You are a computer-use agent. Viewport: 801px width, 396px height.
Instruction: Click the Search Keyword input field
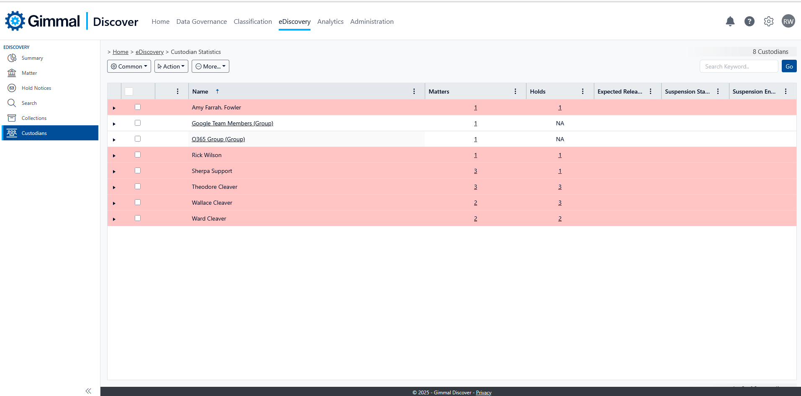click(738, 66)
